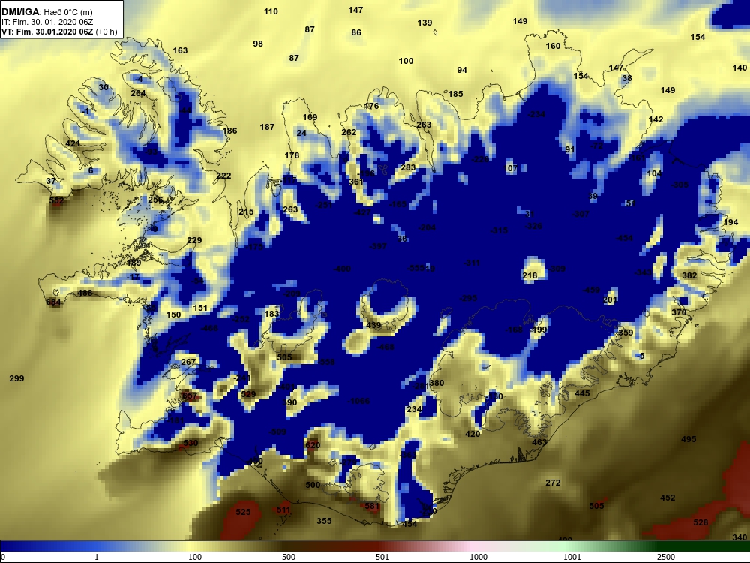Viewport: 750px width, 563px height.
Task: Select the '229' value on the map
Action: 194,240
